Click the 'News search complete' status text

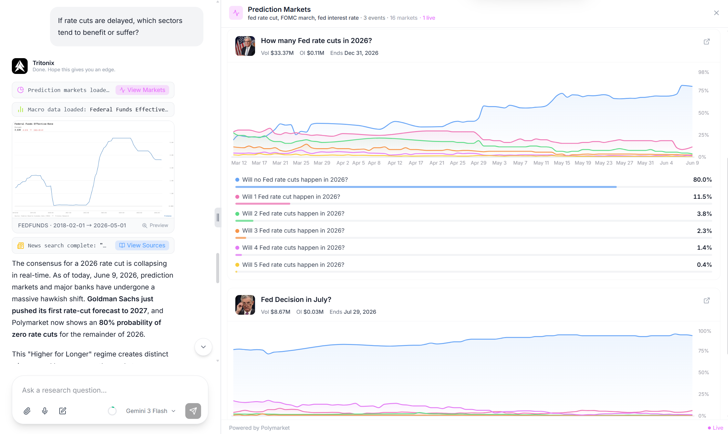[x=67, y=245]
